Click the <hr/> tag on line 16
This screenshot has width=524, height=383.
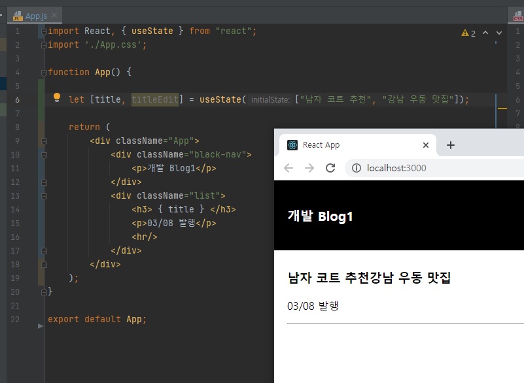(x=145, y=237)
